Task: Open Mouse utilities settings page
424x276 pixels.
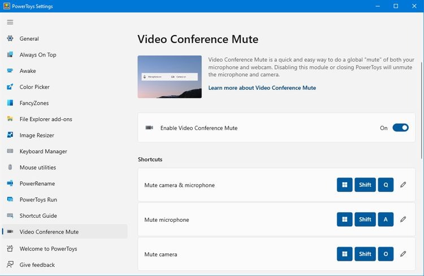Action: click(65, 167)
